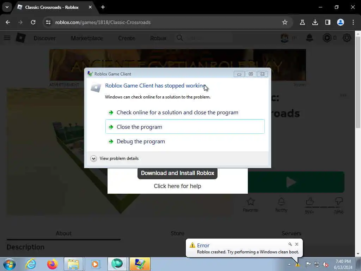
Task: Toggle Chrome side panel icon
Action: [328, 22]
